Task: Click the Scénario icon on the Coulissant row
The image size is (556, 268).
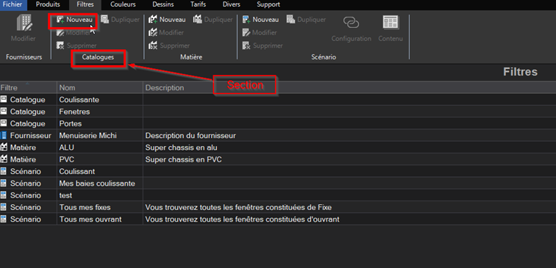Action: pyautogui.click(x=4, y=171)
